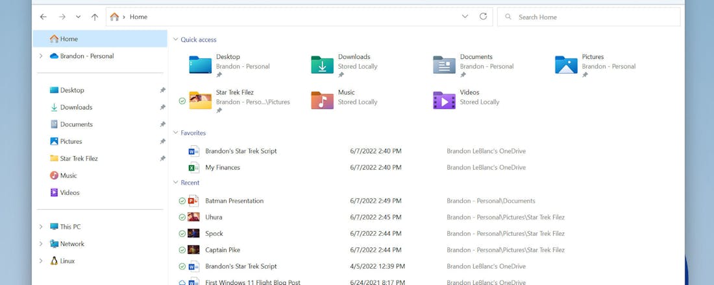This screenshot has height=285, width=714.
Task: Collapse the Quick access section
Action: pos(175,40)
